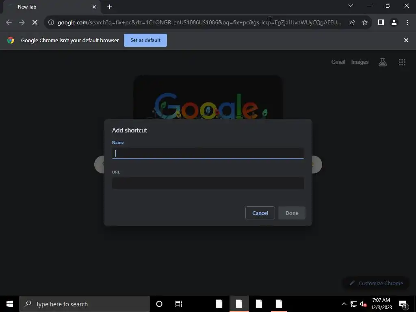
Task: Open Task View
Action: point(179,304)
